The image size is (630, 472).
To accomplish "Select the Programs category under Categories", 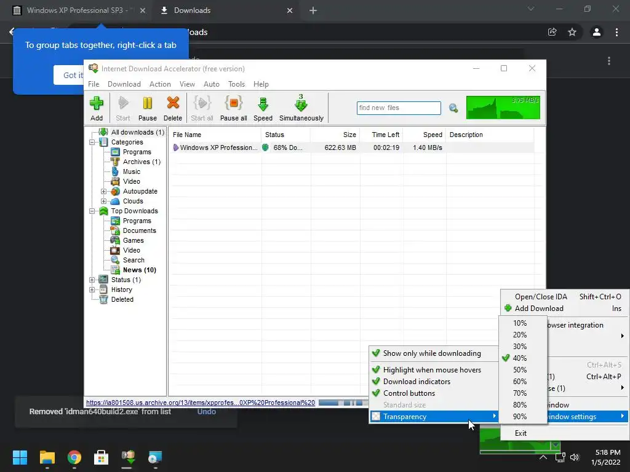I will 137,152.
